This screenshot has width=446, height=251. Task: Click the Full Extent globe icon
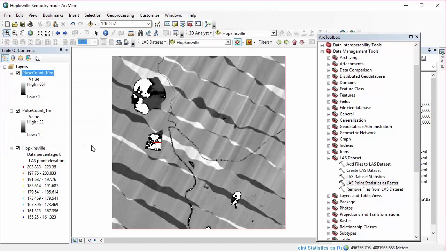30,33
